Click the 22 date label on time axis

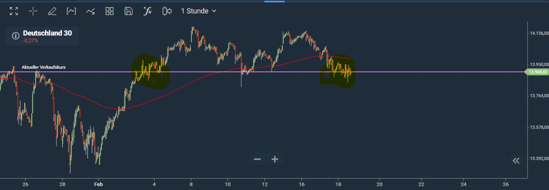pos(422,184)
